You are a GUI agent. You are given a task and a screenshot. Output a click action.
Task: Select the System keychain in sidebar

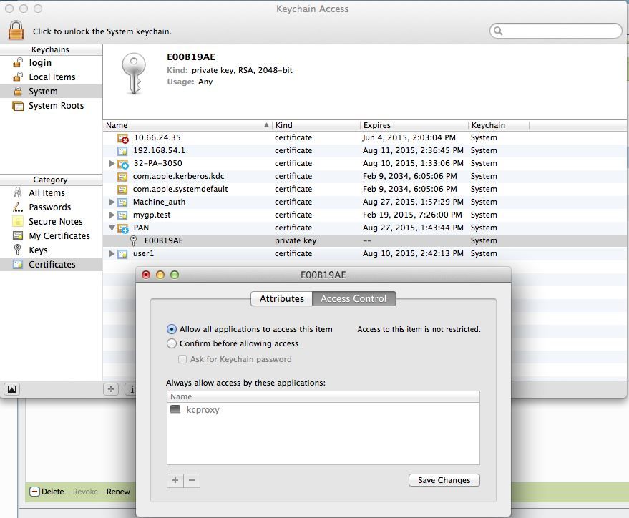pos(52,92)
